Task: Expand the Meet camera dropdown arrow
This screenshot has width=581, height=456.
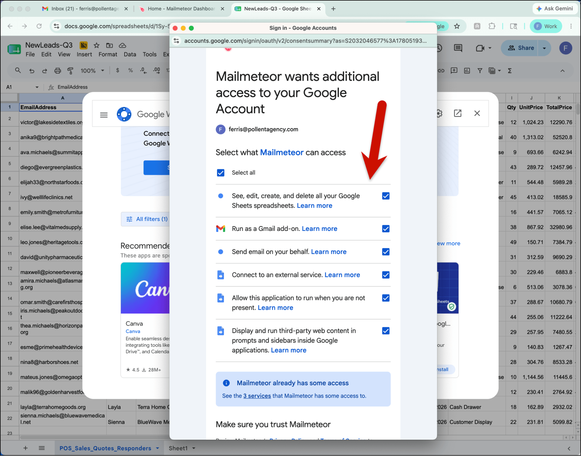Action: pos(490,48)
